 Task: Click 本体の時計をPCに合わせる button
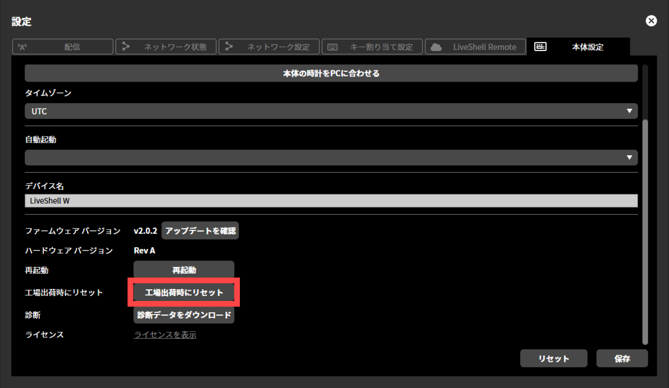(x=331, y=73)
